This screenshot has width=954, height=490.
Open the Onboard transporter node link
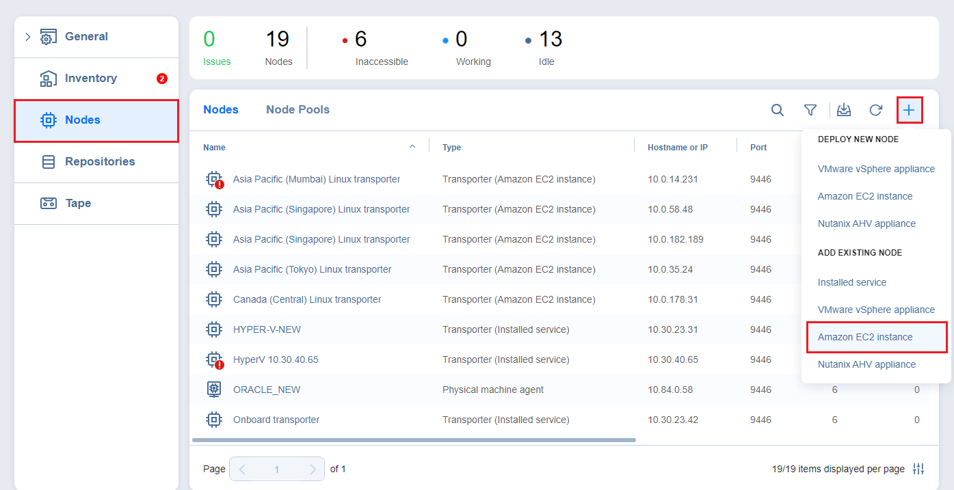coord(276,420)
